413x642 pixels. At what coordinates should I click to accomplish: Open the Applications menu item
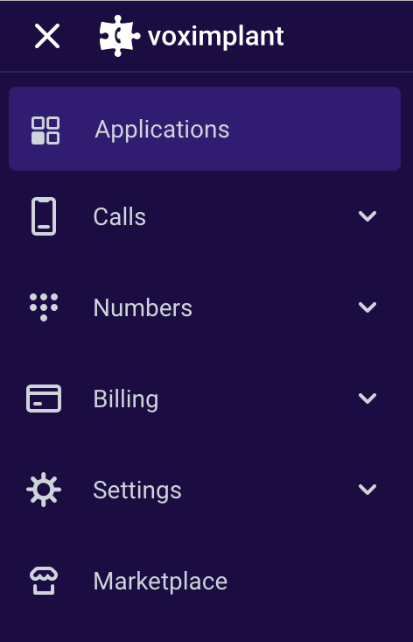[162, 130]
